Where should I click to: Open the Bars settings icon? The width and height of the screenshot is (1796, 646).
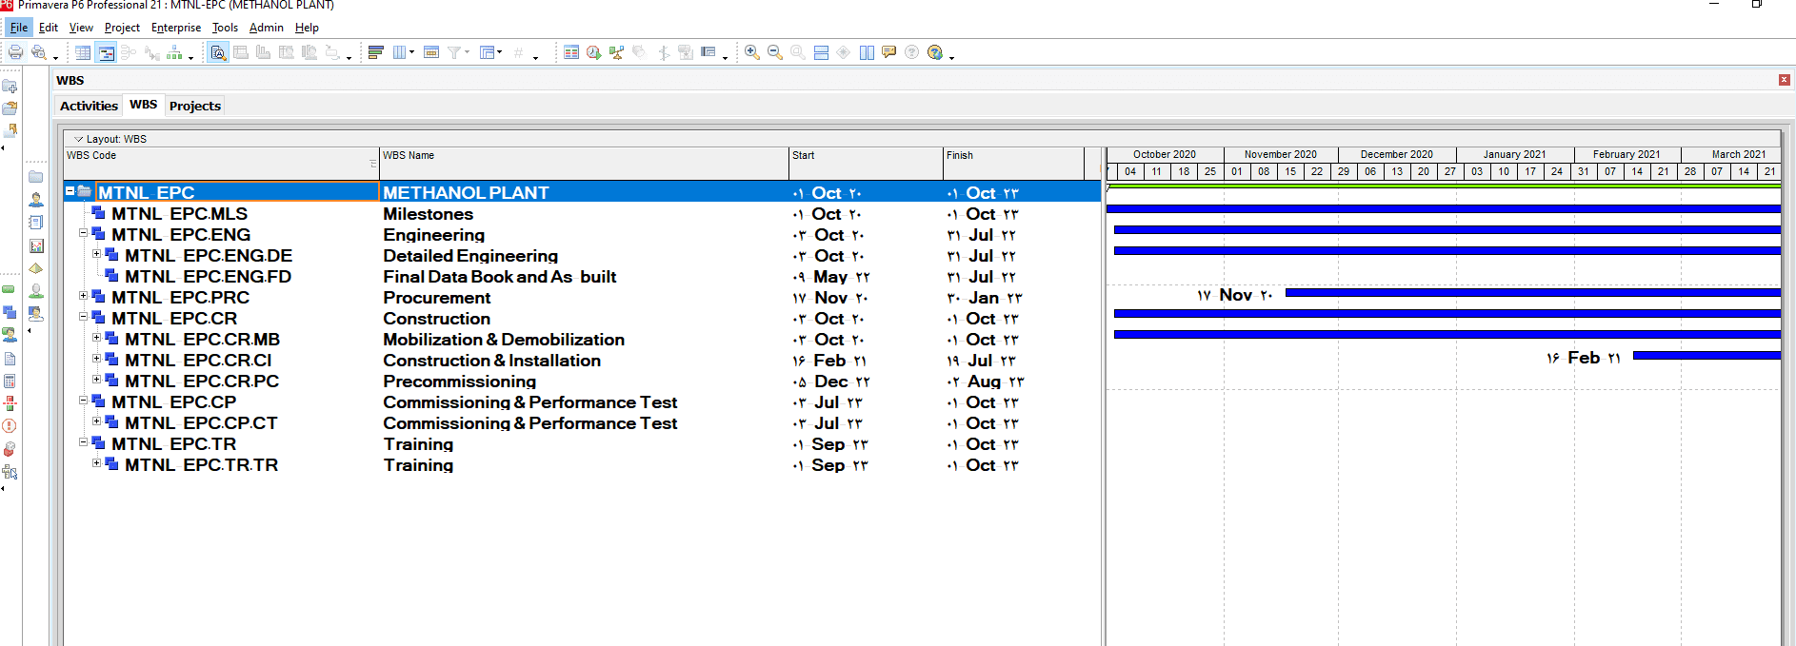pos(376,52)
